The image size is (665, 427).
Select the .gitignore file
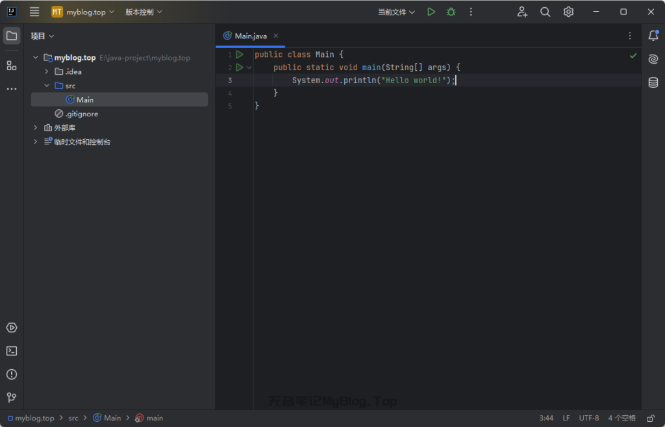tap(119, 114)
